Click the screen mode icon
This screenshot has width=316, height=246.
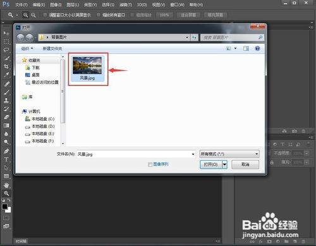(6, 226)
